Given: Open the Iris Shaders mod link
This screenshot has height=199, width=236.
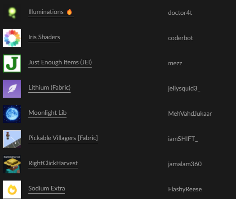Looking at the screenshot, I should 44,37.
